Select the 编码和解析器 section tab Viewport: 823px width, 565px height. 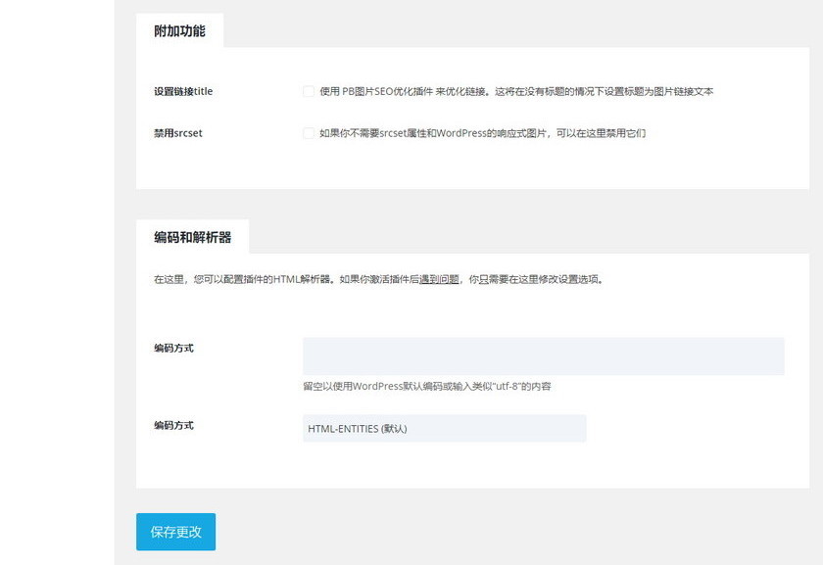pos(192,237)
